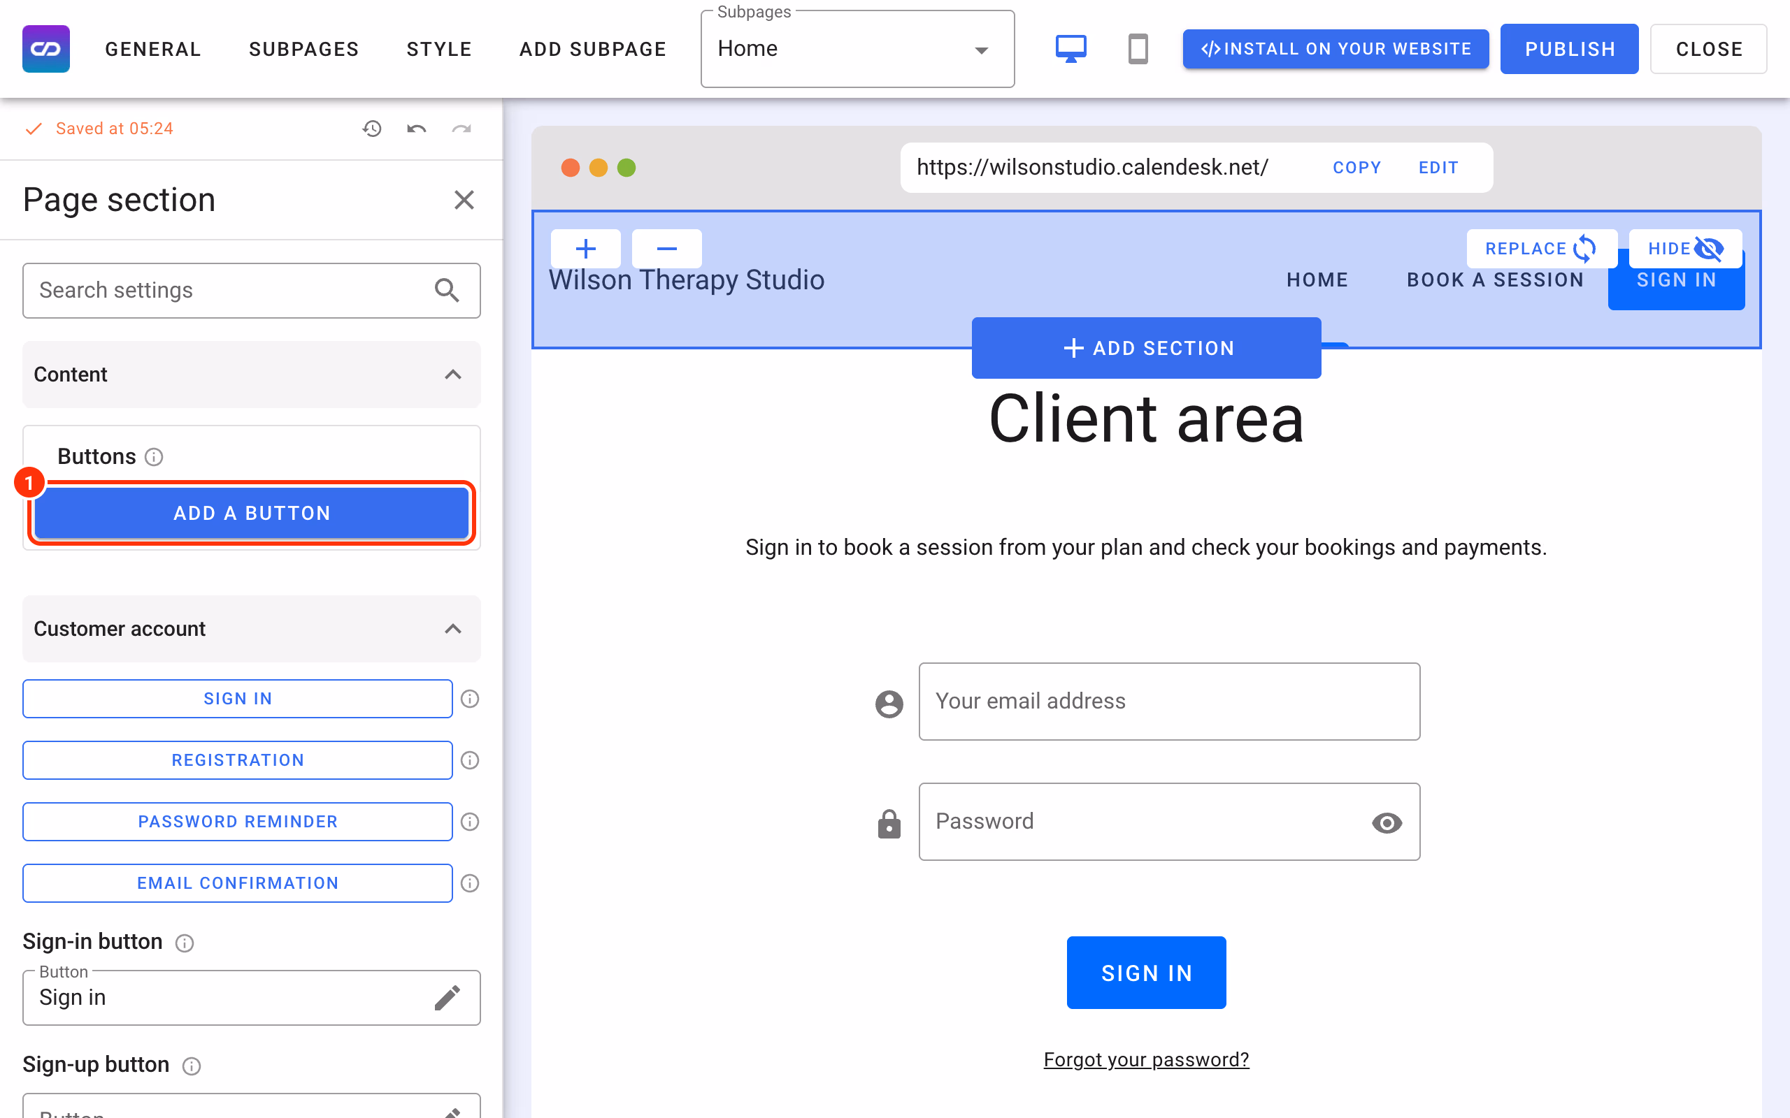Viewport: 1790px width, 1118px height.
Task: Click Install on your website button
Action: 1336,49
